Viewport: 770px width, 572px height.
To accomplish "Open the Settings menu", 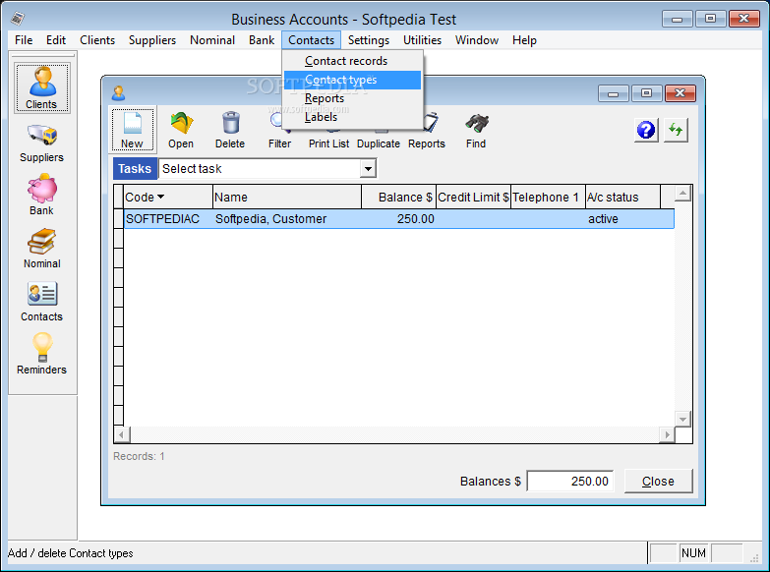I will 369,40.
